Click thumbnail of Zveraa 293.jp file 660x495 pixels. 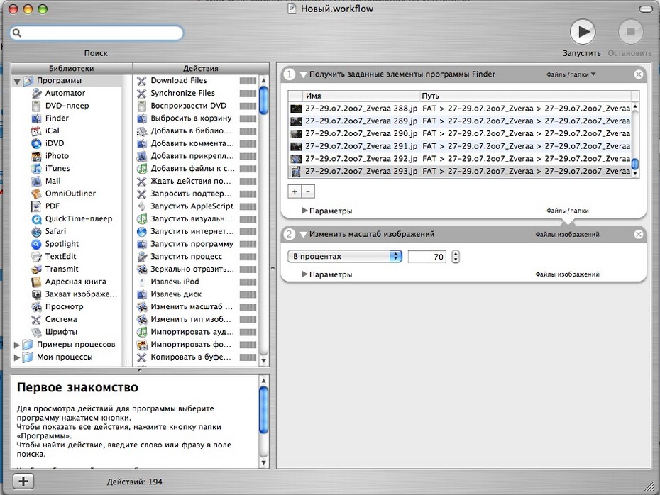point(296,172)
